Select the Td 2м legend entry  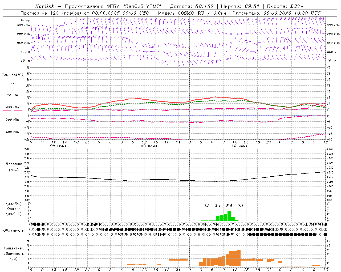click(x=13, y=95)
